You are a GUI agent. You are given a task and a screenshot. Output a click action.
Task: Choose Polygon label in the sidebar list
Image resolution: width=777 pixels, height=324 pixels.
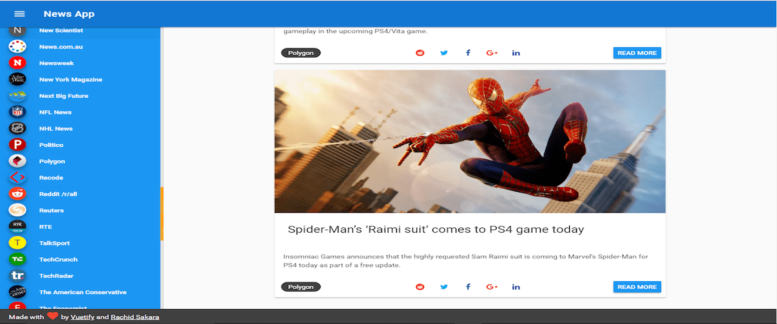[x=52, y=161]
